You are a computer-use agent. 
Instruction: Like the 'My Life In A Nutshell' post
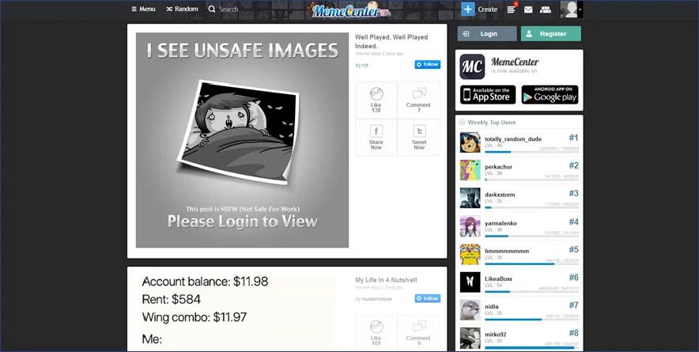(376, 333)
